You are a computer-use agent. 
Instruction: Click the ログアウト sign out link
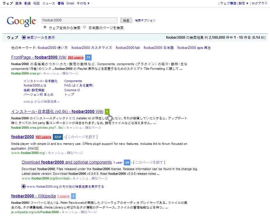point(259,3)
